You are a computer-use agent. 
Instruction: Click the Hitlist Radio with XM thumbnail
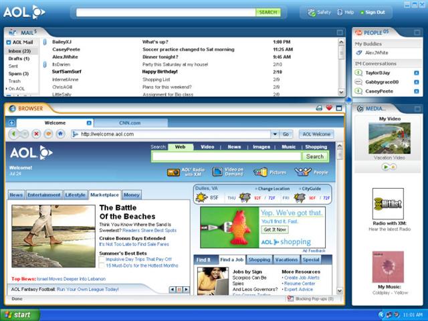coord(388,203)
